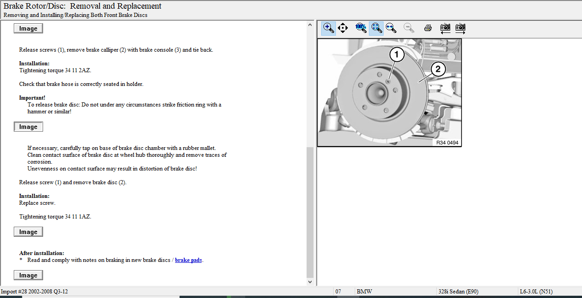582x298 pixels.
Task: Select the zoom in magnifier tool
Action: point(329,28)
